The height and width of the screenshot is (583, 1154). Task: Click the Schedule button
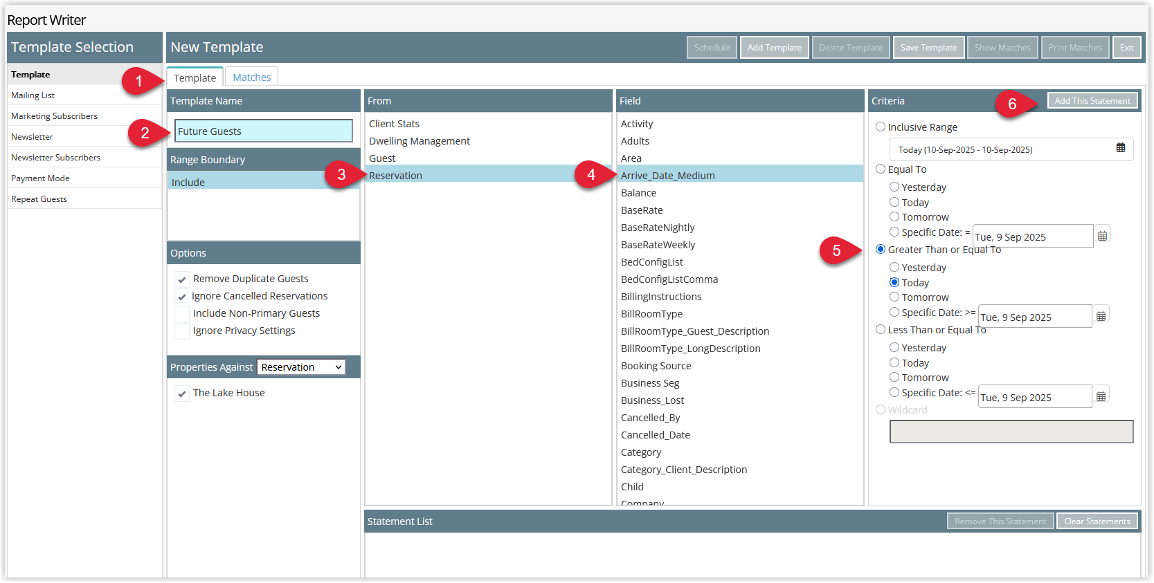712,47
